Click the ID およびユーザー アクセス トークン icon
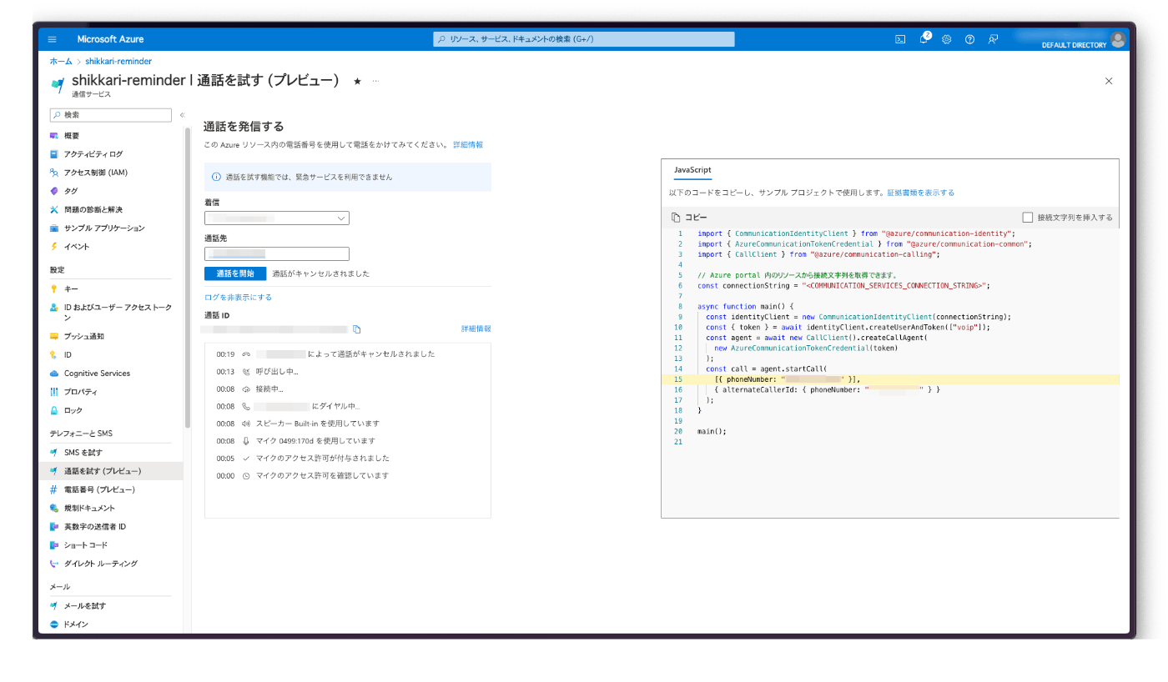 pos(54,308)
